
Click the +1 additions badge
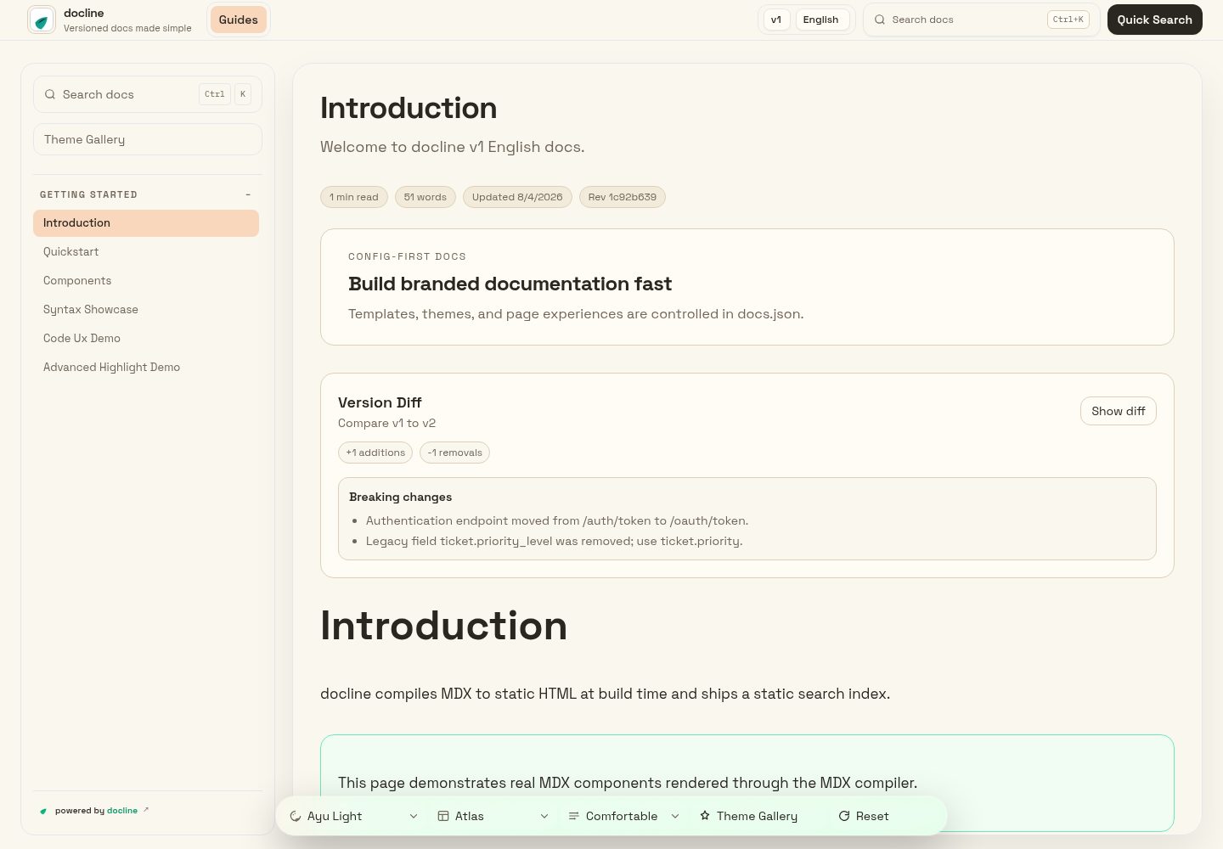pos(375,453)
